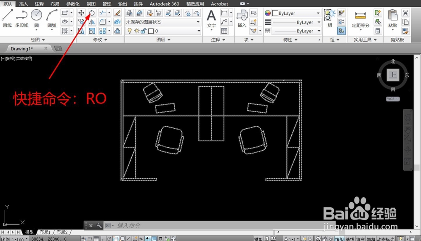Toggle 编组 status bar button
421x241 pixels.
(x=339, y=239)
